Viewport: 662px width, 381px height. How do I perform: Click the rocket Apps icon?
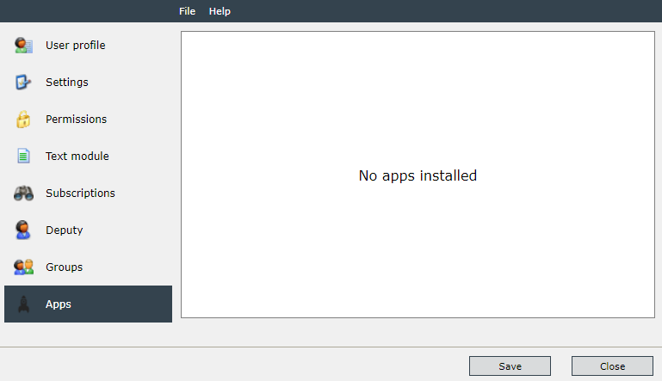[23, 304]
